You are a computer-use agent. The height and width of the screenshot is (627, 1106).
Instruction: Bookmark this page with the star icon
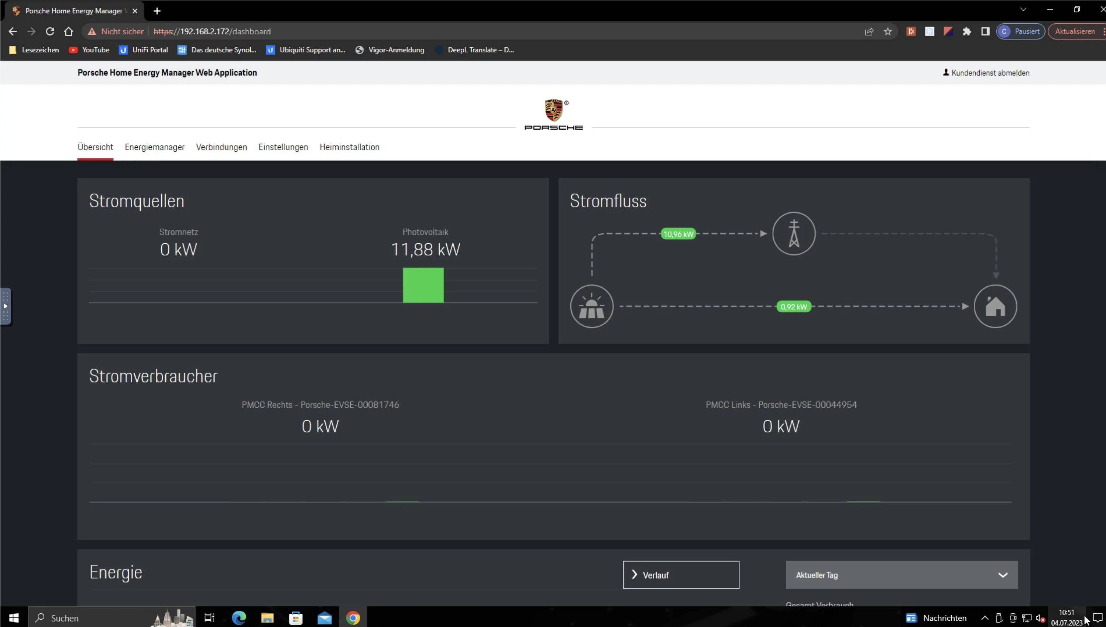(x=888, y=31)
